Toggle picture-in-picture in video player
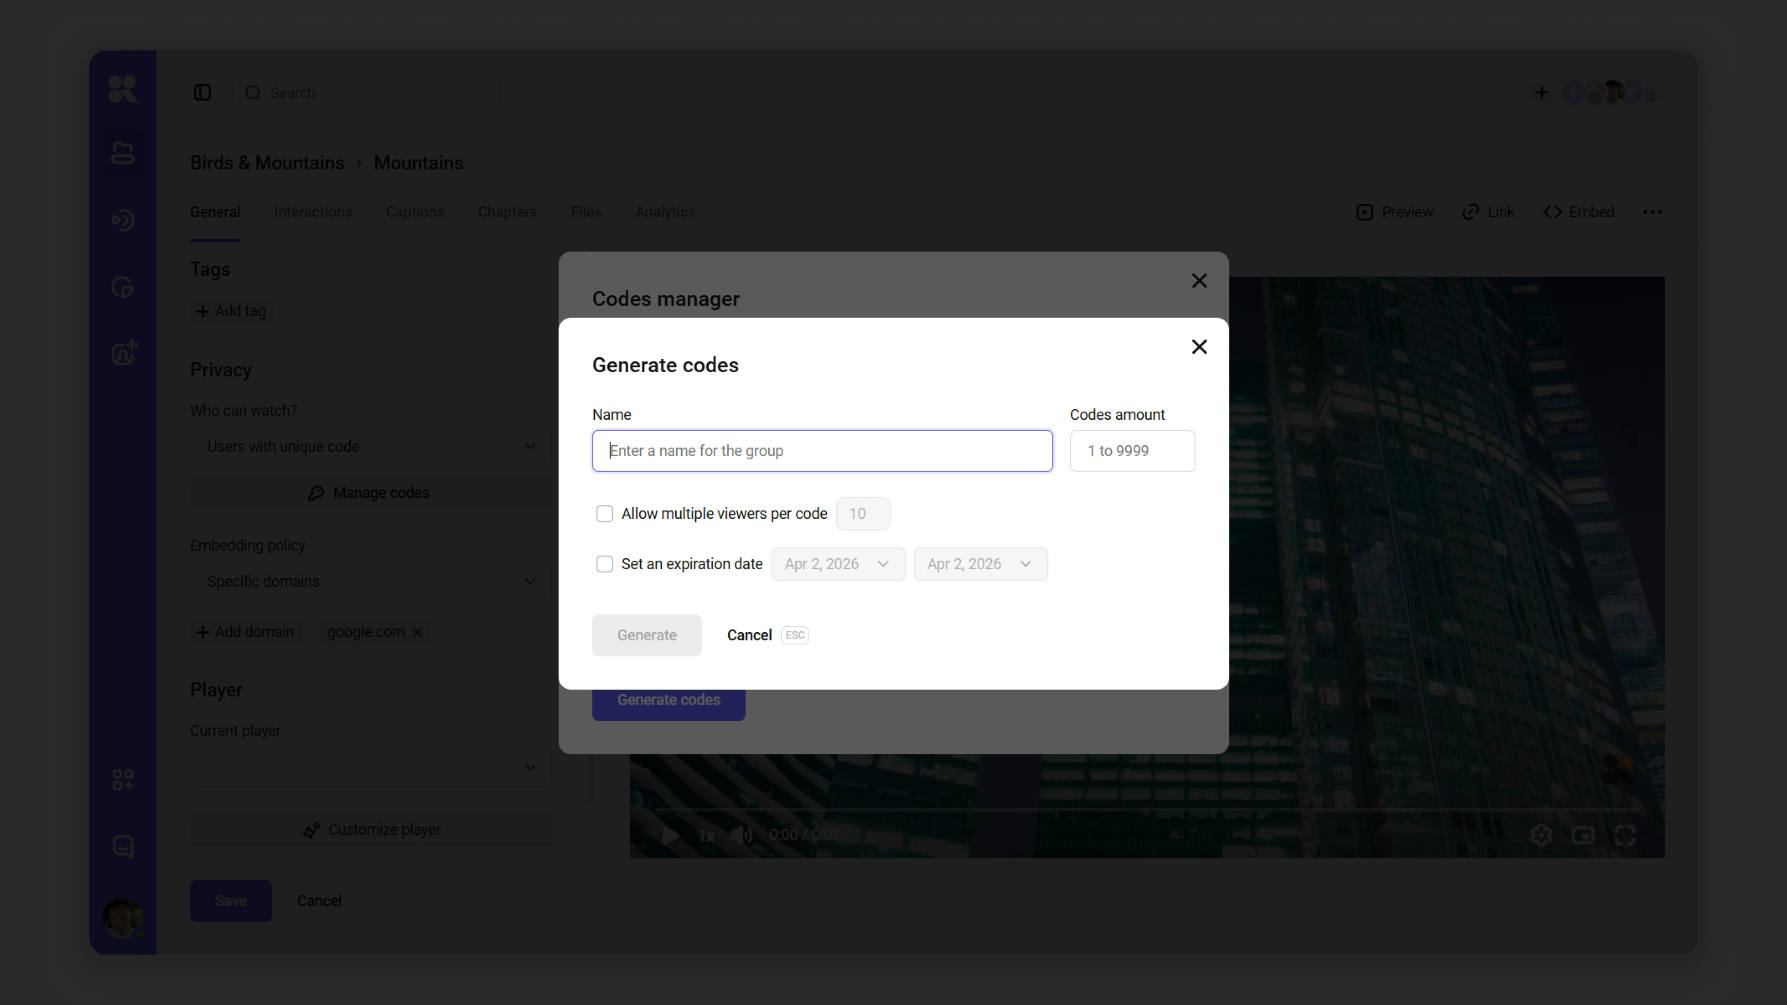1787x1005 pixels. tap(1583, 835)
